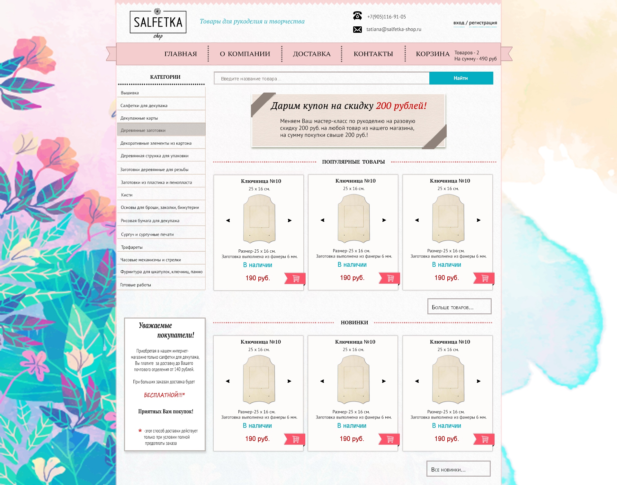This screenshot has height=485, width=617.
Task: Click the Все новинки button
Action: (458, 469)
